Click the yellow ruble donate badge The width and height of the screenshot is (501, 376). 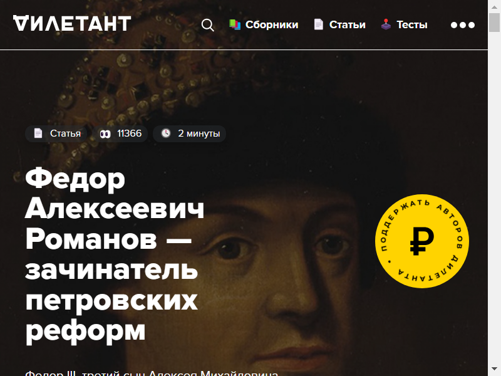421,241
